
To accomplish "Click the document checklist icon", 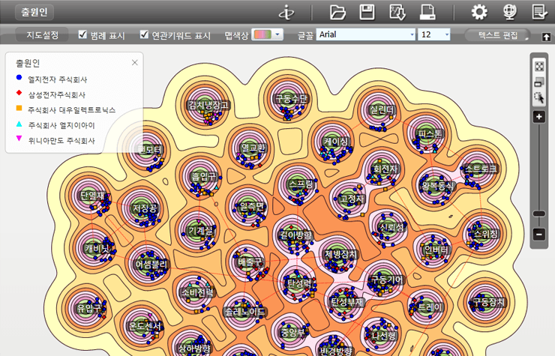I will (x=539, y=11).
